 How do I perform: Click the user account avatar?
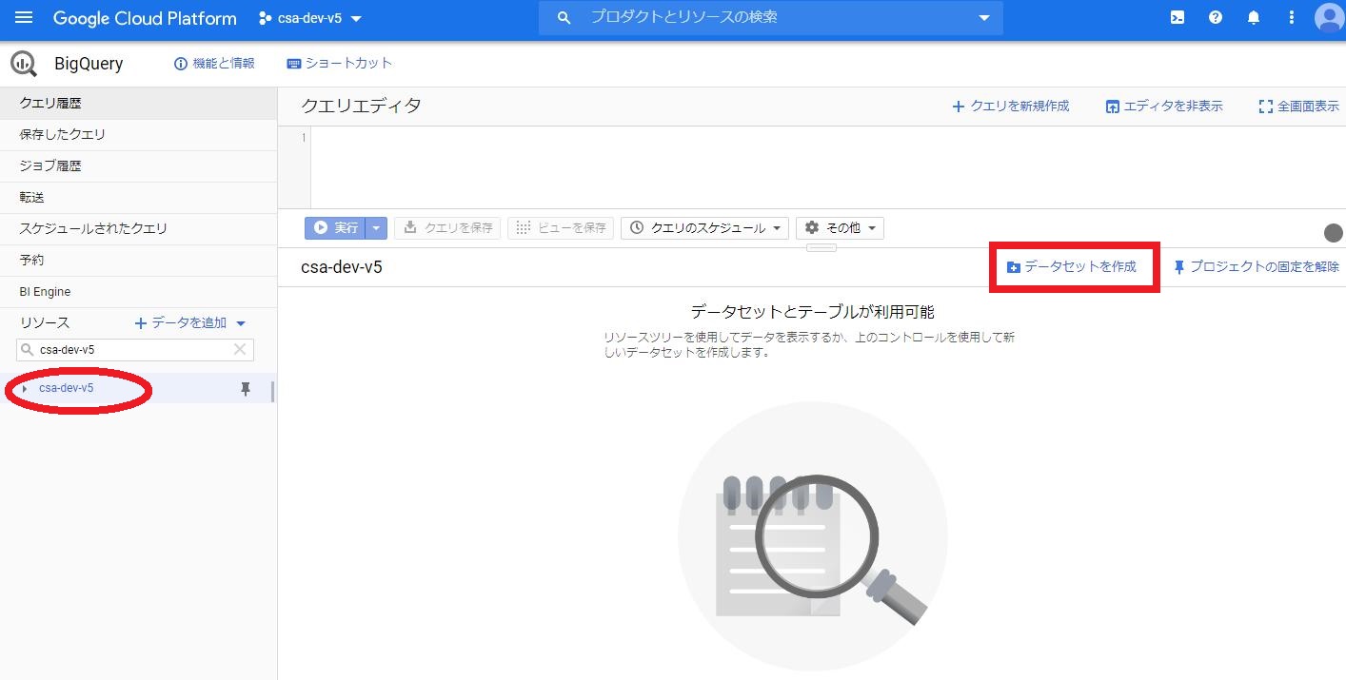1328,17
